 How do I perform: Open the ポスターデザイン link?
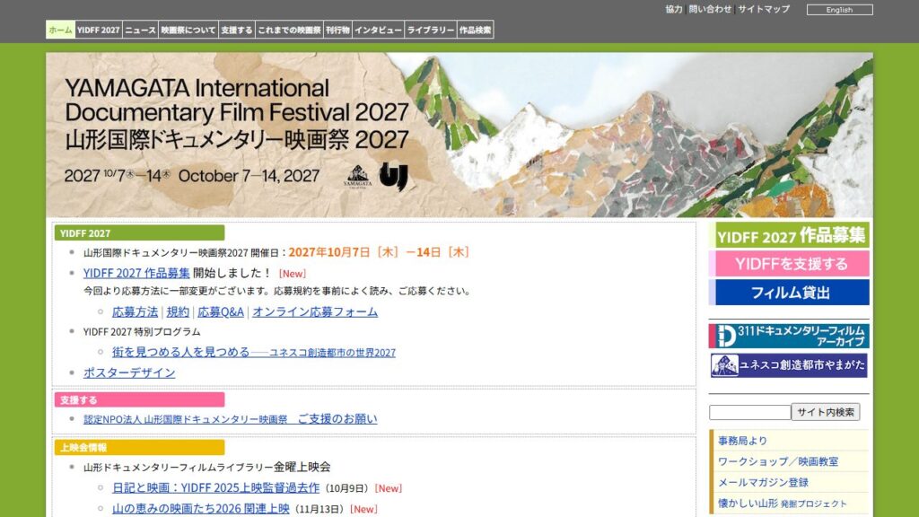(x=129, y=372)
